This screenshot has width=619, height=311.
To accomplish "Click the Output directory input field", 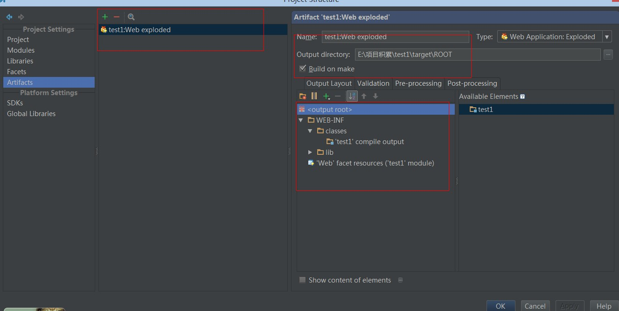I will (x=478, y=55).
